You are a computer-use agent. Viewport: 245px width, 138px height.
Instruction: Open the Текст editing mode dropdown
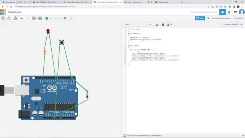pyautogui.click(x=137, y=25)
